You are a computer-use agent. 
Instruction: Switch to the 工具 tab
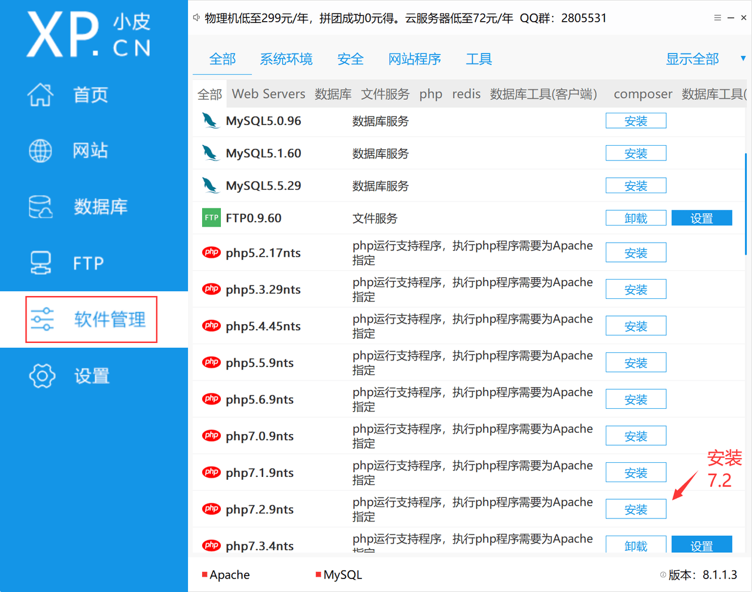click(479, 59)
